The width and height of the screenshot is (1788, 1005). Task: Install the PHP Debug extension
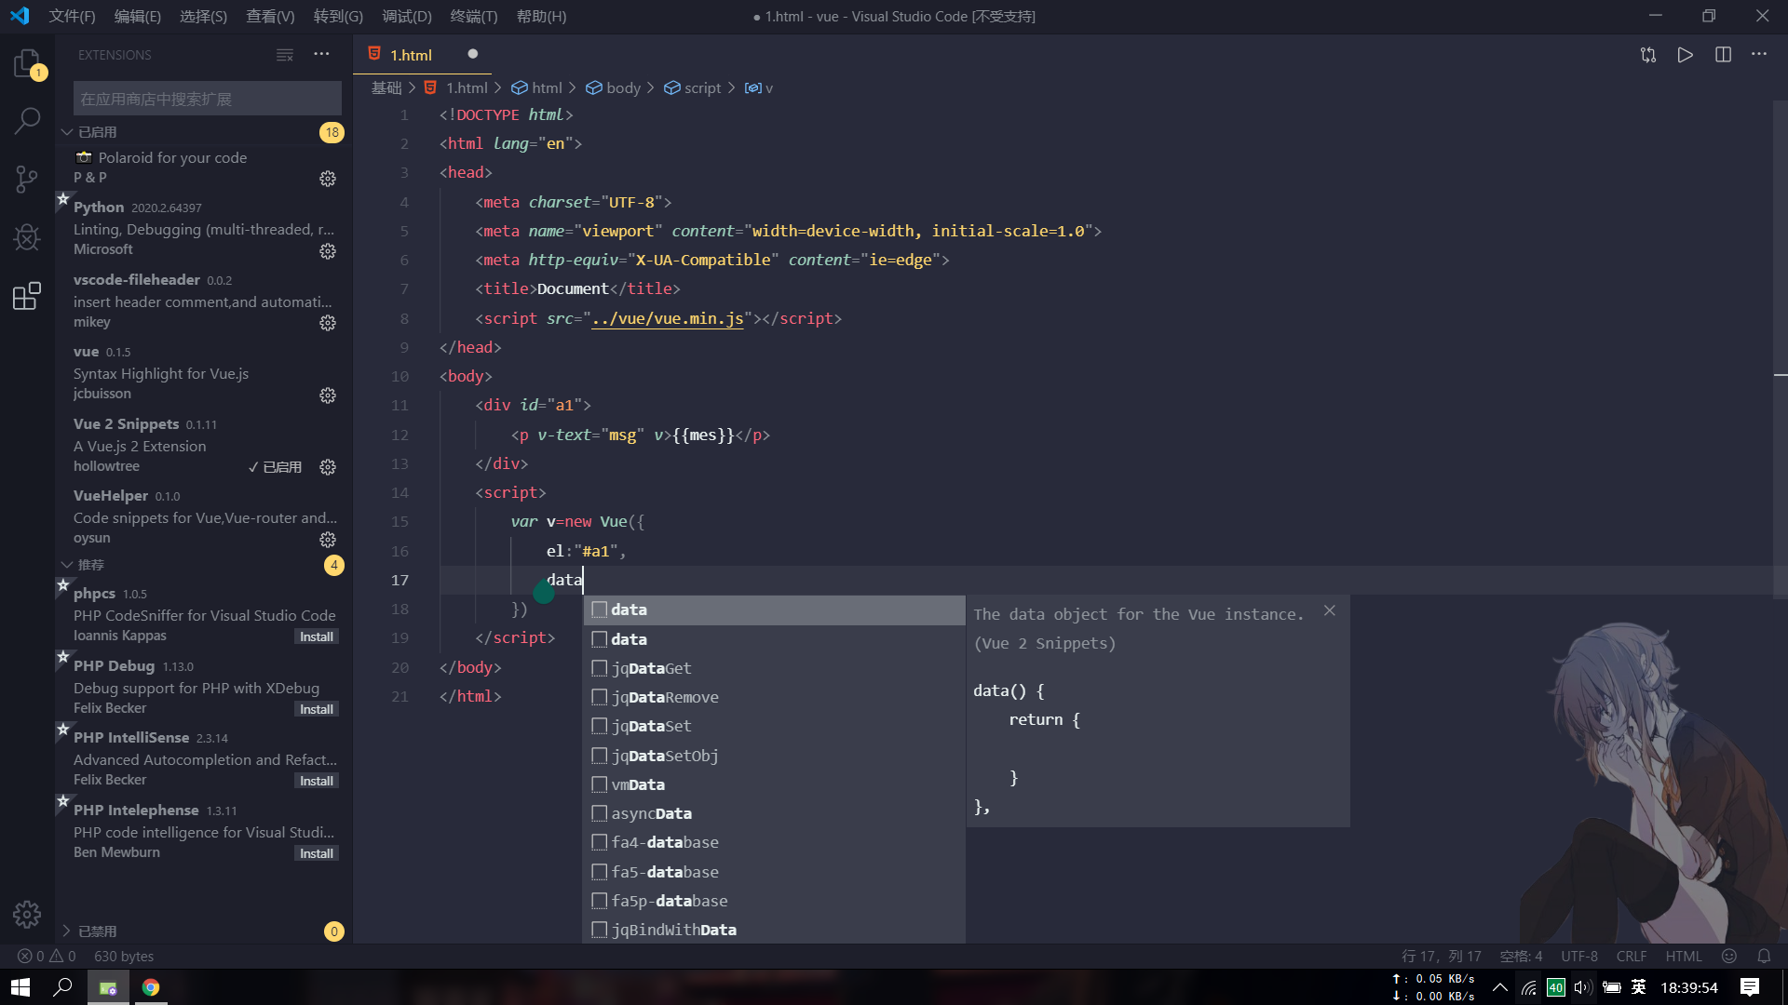[317, 709]
